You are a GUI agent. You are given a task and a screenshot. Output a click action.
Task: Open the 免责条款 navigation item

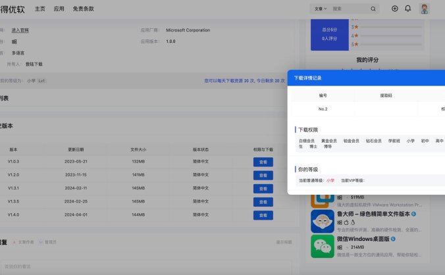pyautogui.click(x=83, y=9)
